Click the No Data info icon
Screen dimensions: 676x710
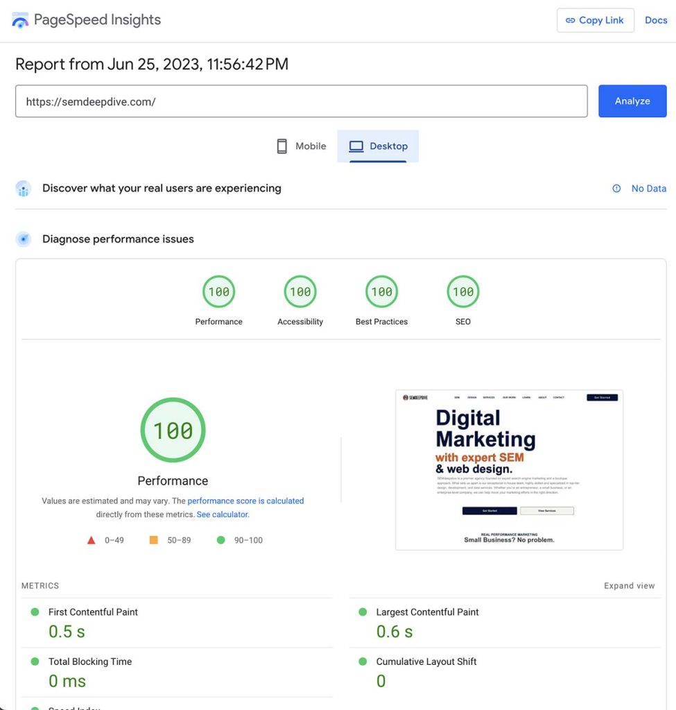(616, 189)
